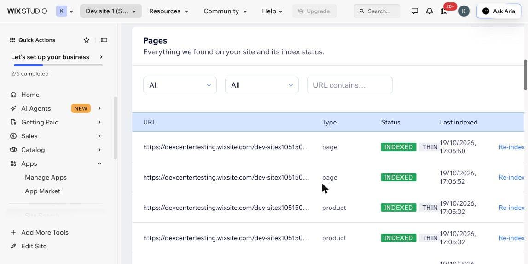
Task: Click the pencil icon by Edit Site
Action: tap(13, 246)
